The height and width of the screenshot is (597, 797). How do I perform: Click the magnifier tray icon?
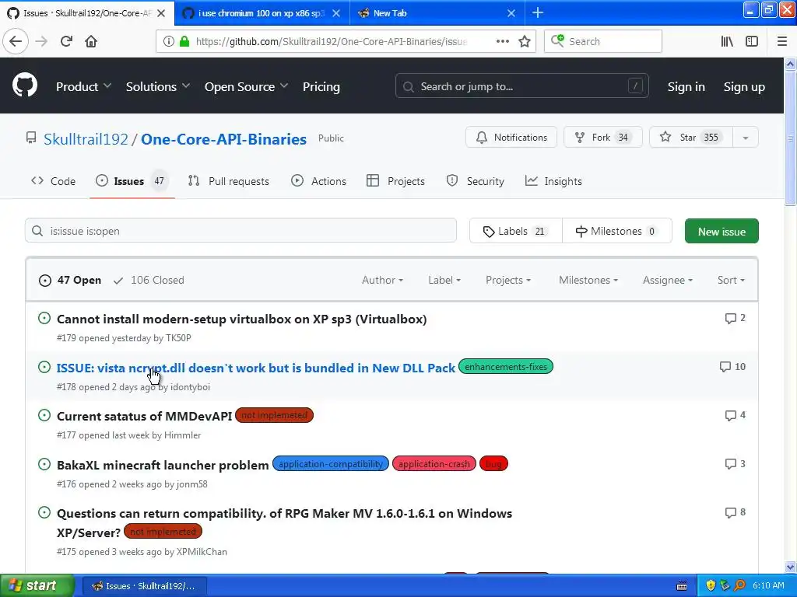tap(739, 586)
